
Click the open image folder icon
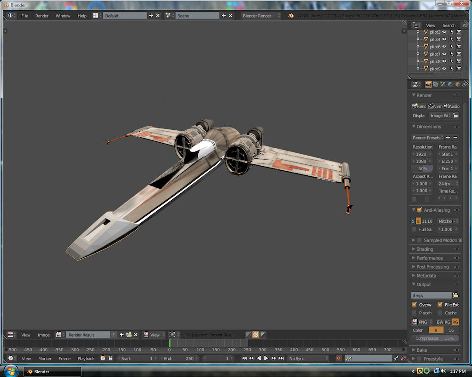(x=129, y=335)
